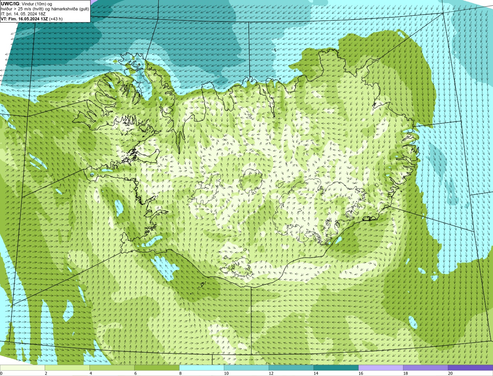The height and width of the screenshot is (376, 493).
Task: Click the violet swatch right of 20
Action: click(x=471, y=368)
